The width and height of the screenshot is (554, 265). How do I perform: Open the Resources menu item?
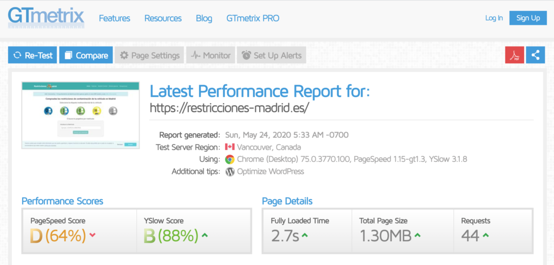163,18
